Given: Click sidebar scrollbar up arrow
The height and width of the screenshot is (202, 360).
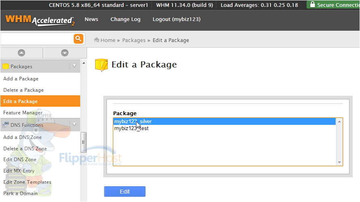Looking at the screenshot, I should point(84,63).
